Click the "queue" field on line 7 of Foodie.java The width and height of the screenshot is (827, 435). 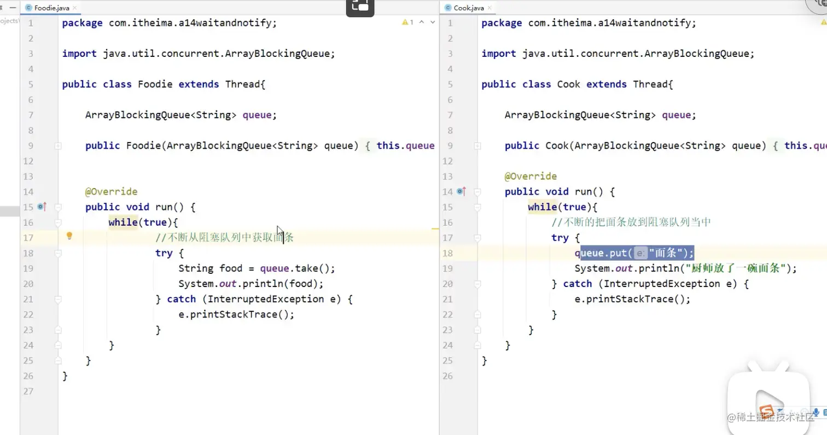pyautogui.click(x=257, y=115)
